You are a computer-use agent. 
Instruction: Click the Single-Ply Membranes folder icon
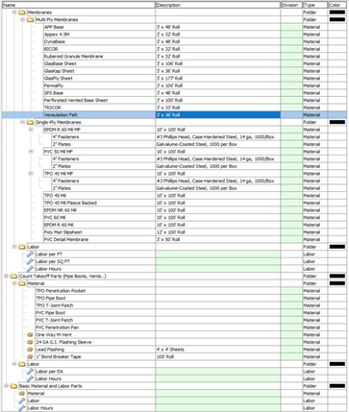30,122
